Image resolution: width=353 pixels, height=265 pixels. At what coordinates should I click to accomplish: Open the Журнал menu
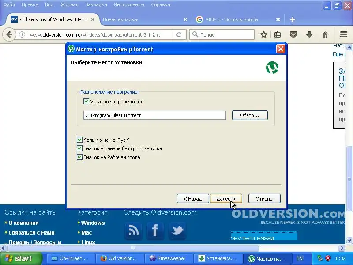pyautogui.click(x=69, y=4)
